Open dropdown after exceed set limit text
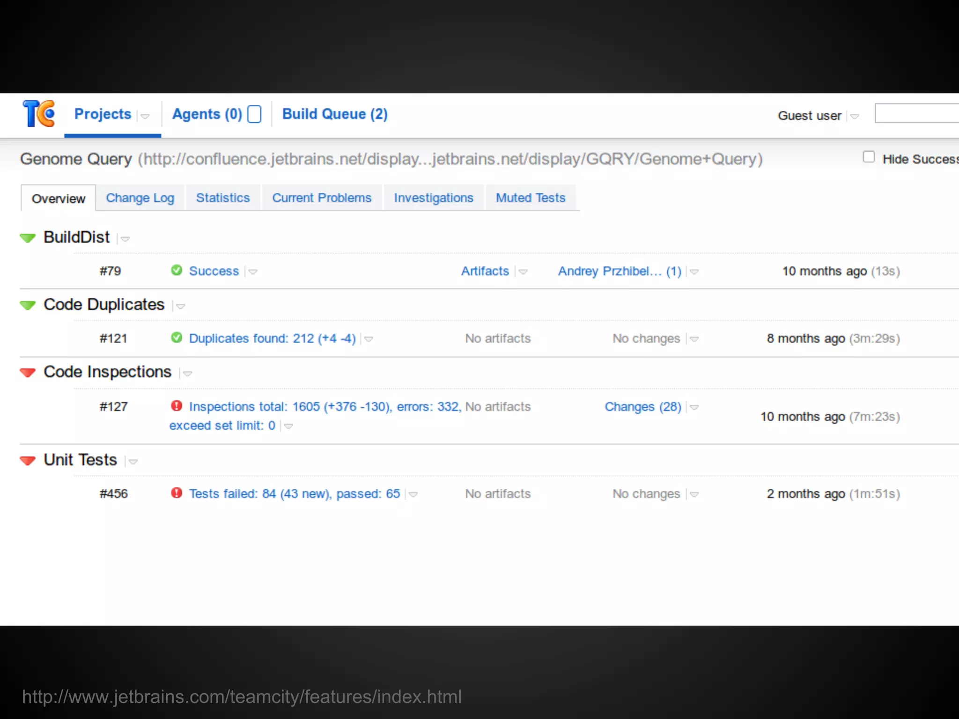The image size is (959, 719). pyautogui.click(x=288, y=426)
